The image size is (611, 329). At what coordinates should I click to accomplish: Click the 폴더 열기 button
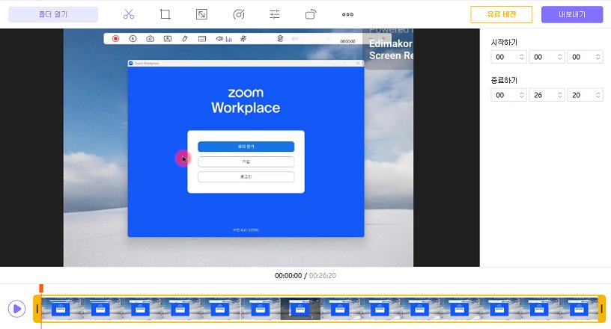click(x=53, y=14)
